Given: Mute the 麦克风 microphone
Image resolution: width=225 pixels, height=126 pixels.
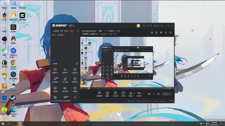Looking at the screenshot, I should 131,94.
